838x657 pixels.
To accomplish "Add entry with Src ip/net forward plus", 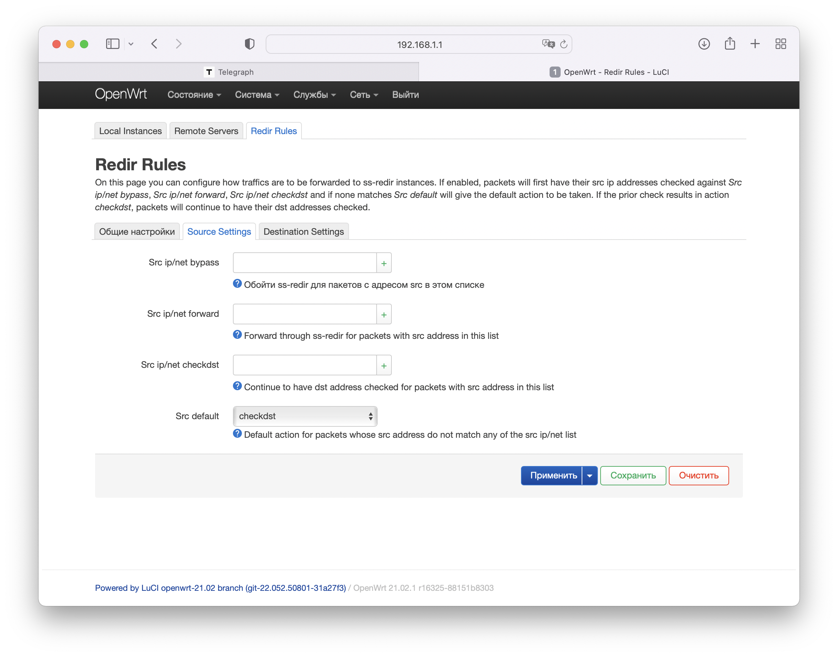I will pos(384,314).
